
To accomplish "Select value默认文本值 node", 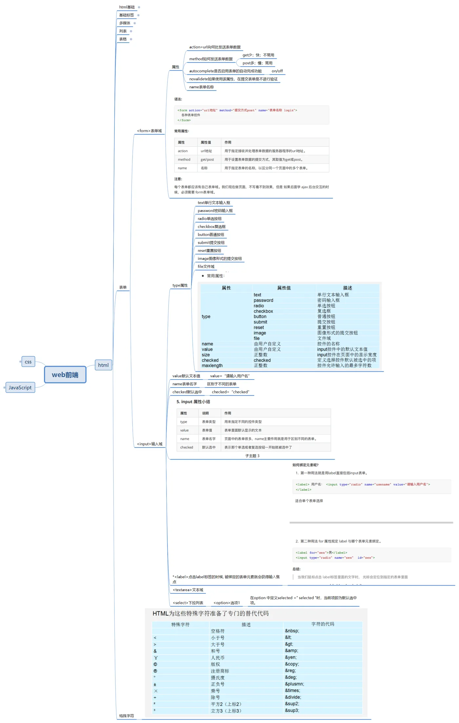I will pos(187,376).
